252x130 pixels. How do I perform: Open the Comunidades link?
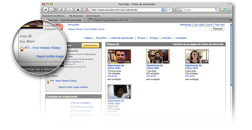coord(91,29)
